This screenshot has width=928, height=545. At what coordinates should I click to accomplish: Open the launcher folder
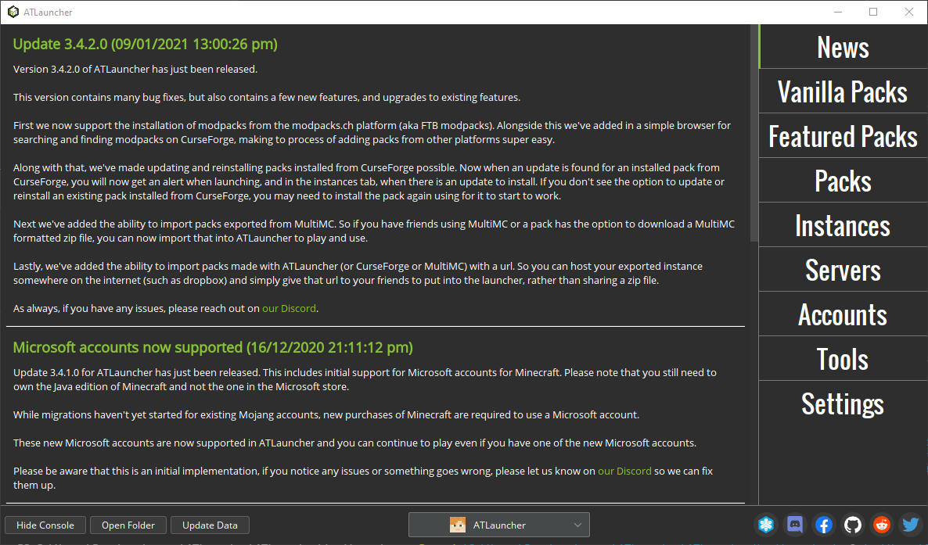click(x=128, y=525)
